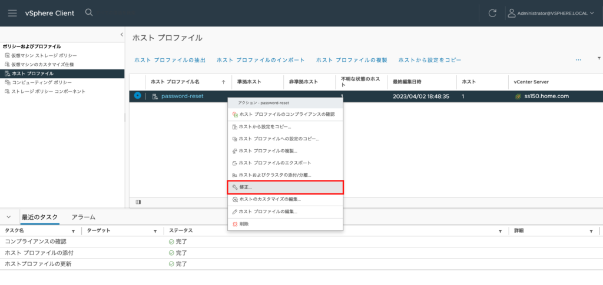Click the vSphere Client title
The height and width of the screenshot is (285, 603).
49,13
